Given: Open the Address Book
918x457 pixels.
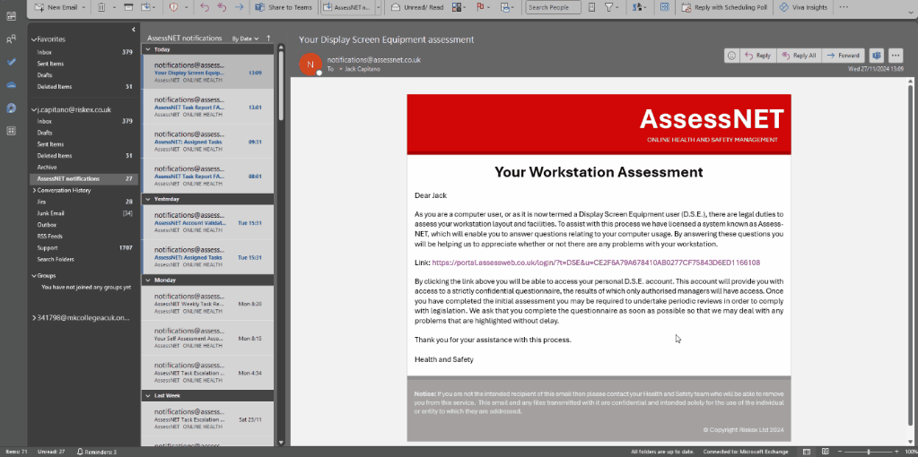Looking at the screenshot, I should pyautogui.click(x=591, y=7).
